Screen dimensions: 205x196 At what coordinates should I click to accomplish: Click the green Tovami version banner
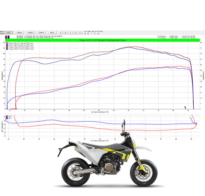tap(102, 40)
